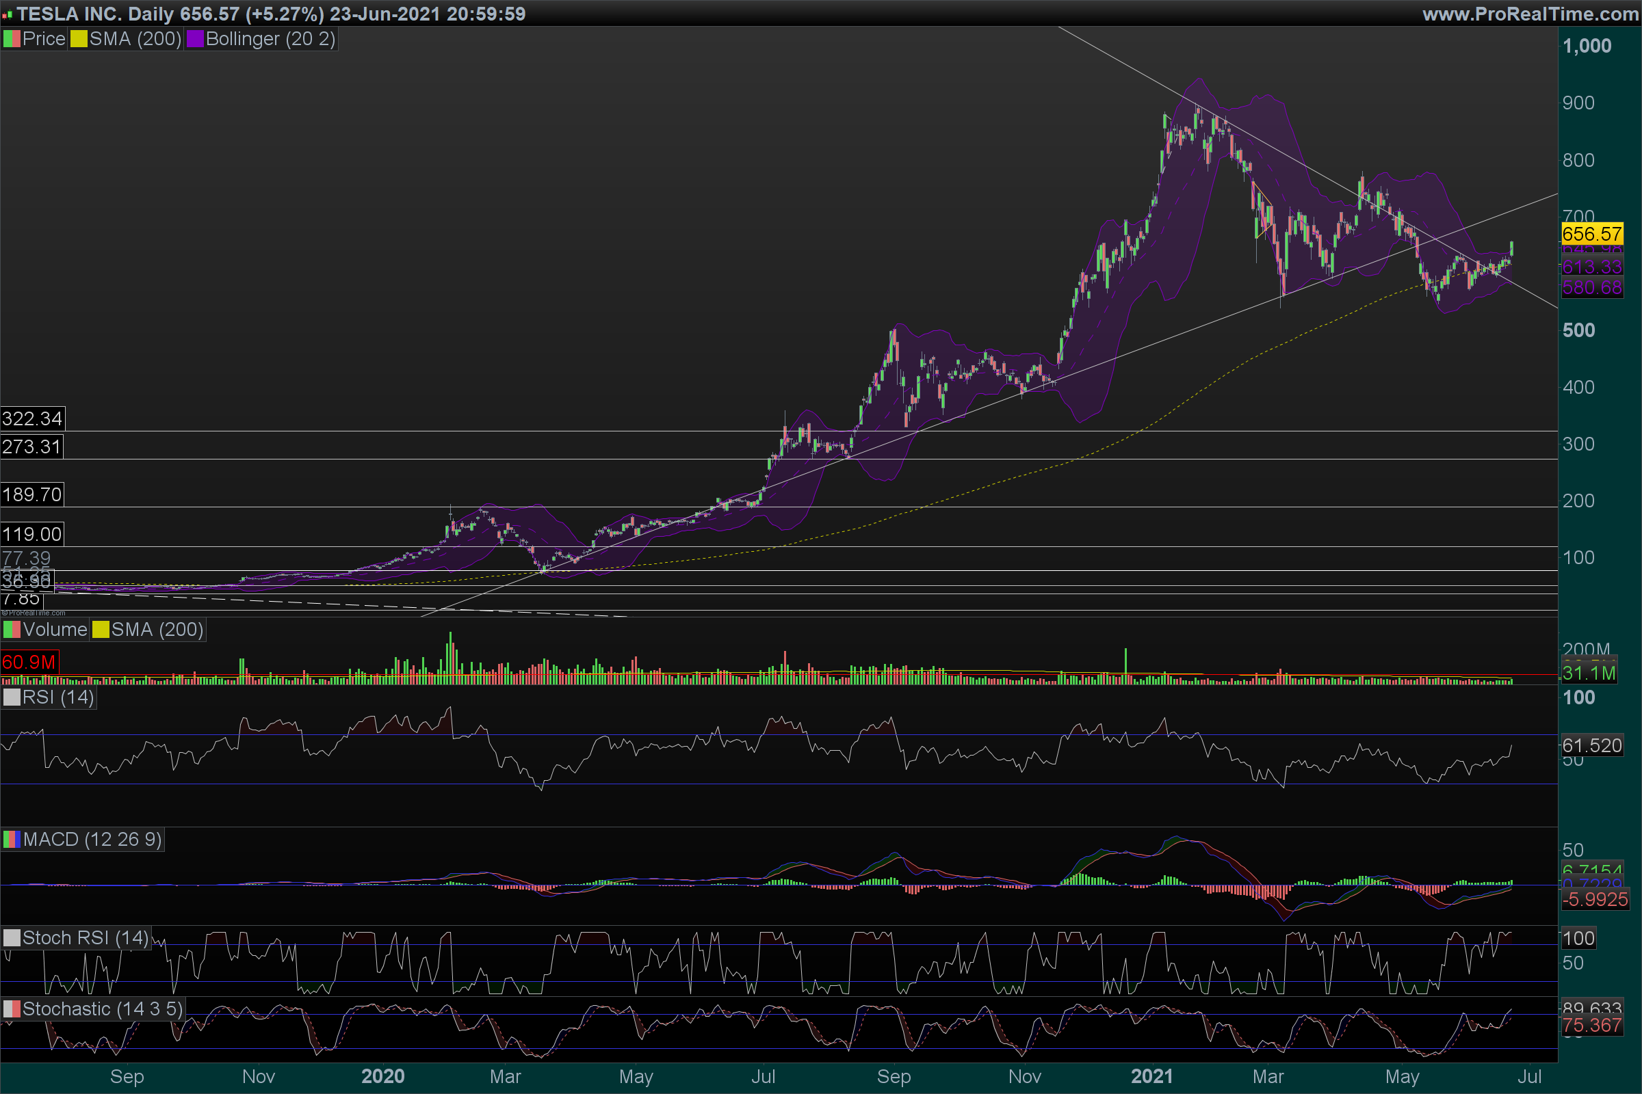Image resolution: width=1642 pixels, height=1094 pixels.
Task: Click the RSI (14) gray legend icon
Action: click(12, 697)
